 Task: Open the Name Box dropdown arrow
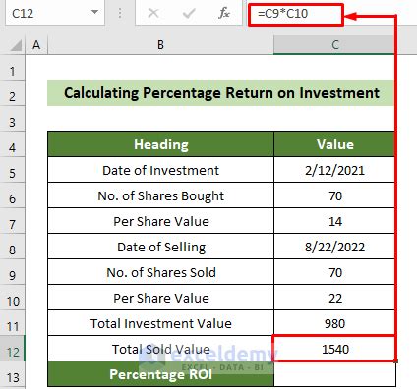[x=94, y=12]
